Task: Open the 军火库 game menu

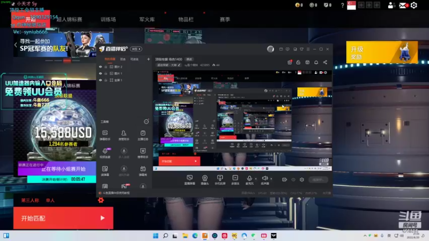Action: pyautogui.click(x=147, y=19)
